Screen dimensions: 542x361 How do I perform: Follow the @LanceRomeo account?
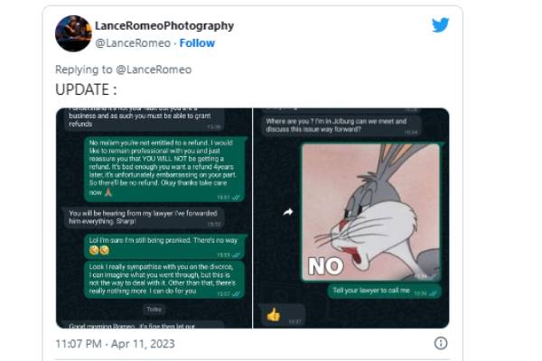click(197, 42)
